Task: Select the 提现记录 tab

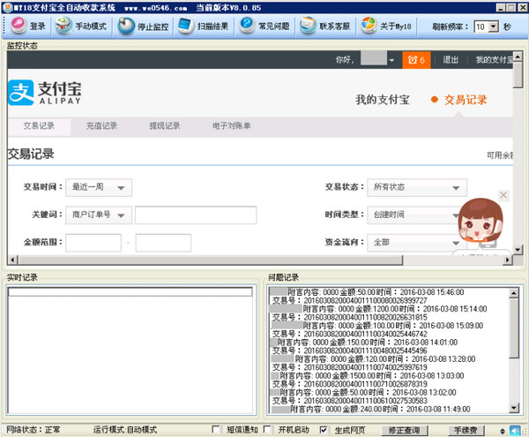Action: [165, 126]
